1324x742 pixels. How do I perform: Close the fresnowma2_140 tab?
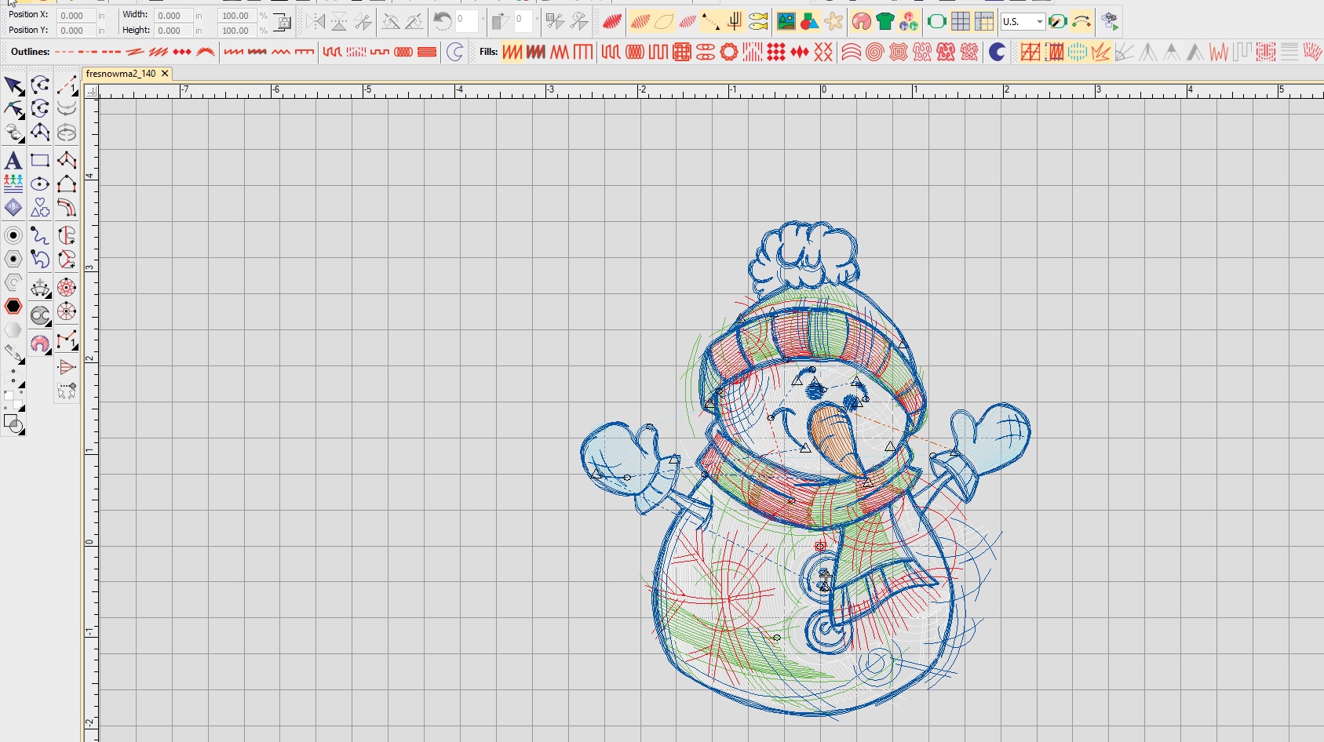(165, 74)
